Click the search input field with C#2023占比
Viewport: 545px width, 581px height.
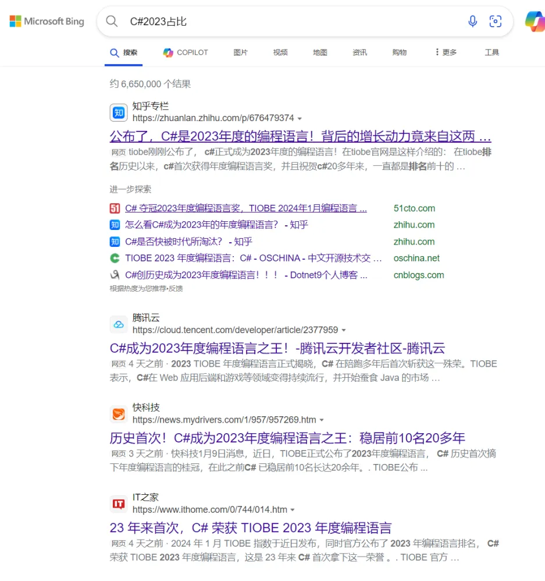tap(291, 22)
